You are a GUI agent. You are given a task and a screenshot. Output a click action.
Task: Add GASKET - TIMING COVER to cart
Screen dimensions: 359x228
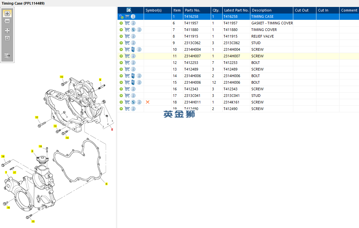pyautogui.click(x=127, y=23)
